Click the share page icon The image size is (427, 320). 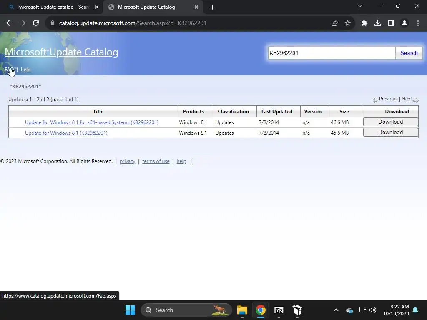pyautogui.click(x=334, y=23)
